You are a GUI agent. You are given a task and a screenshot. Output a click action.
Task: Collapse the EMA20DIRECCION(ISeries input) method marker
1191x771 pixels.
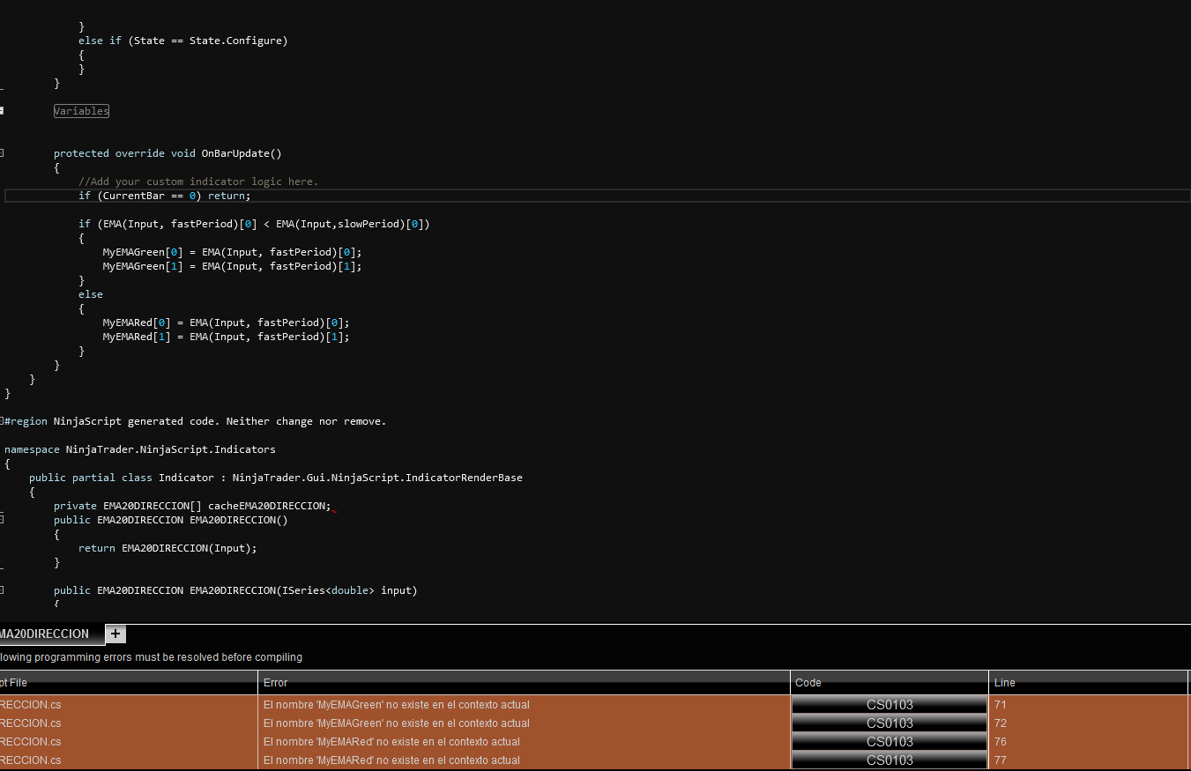(x=2, y=590)
